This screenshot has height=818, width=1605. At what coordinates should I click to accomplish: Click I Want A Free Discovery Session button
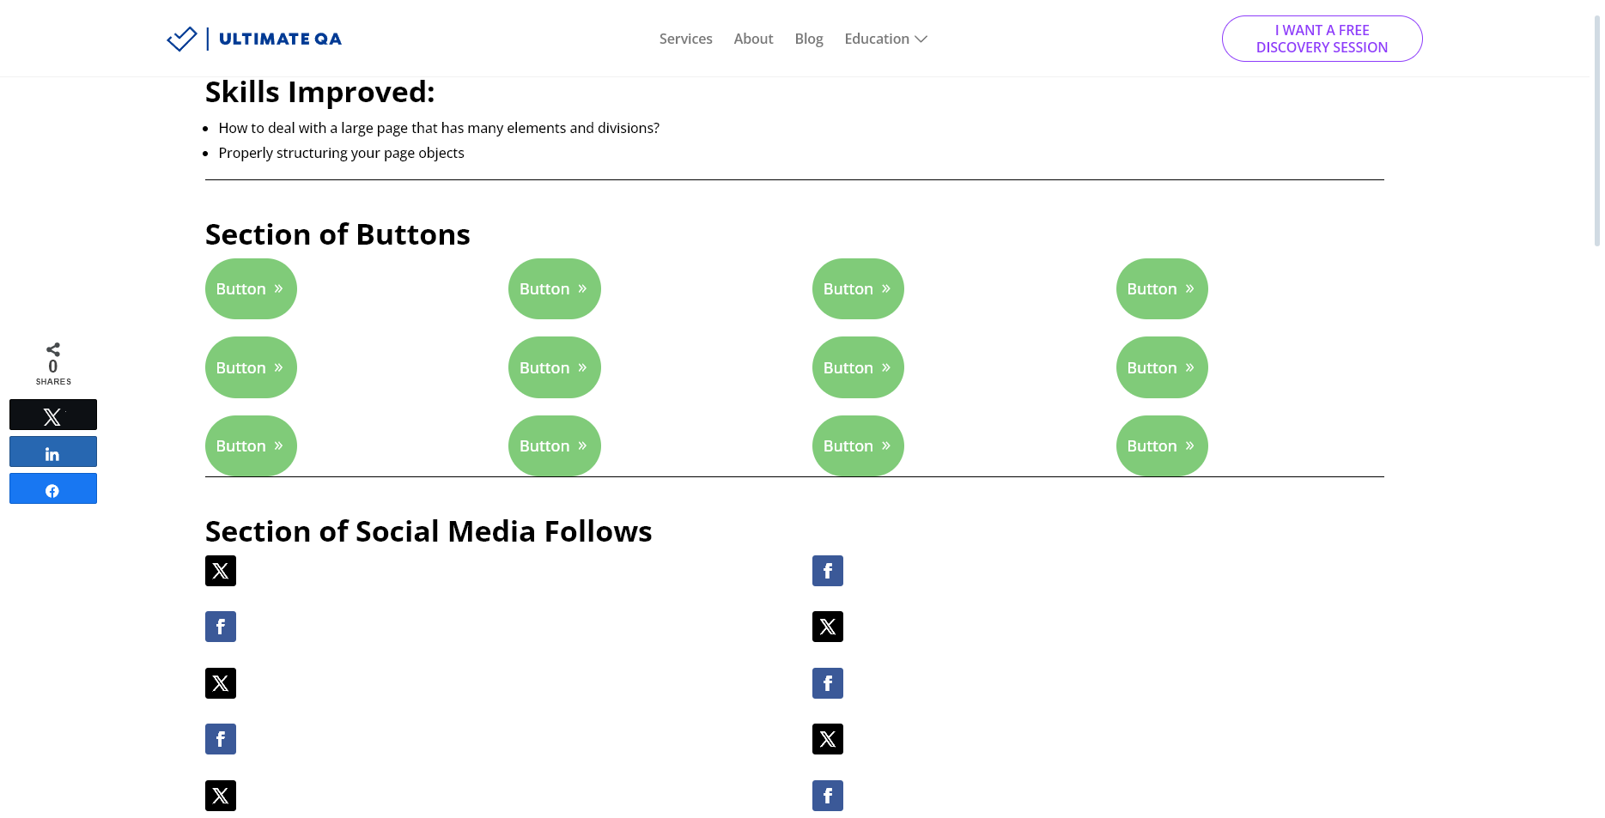click(1322, 39)
